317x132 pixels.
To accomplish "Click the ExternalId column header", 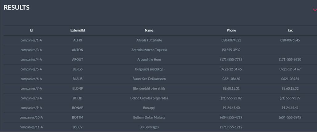I will point(78,30).
